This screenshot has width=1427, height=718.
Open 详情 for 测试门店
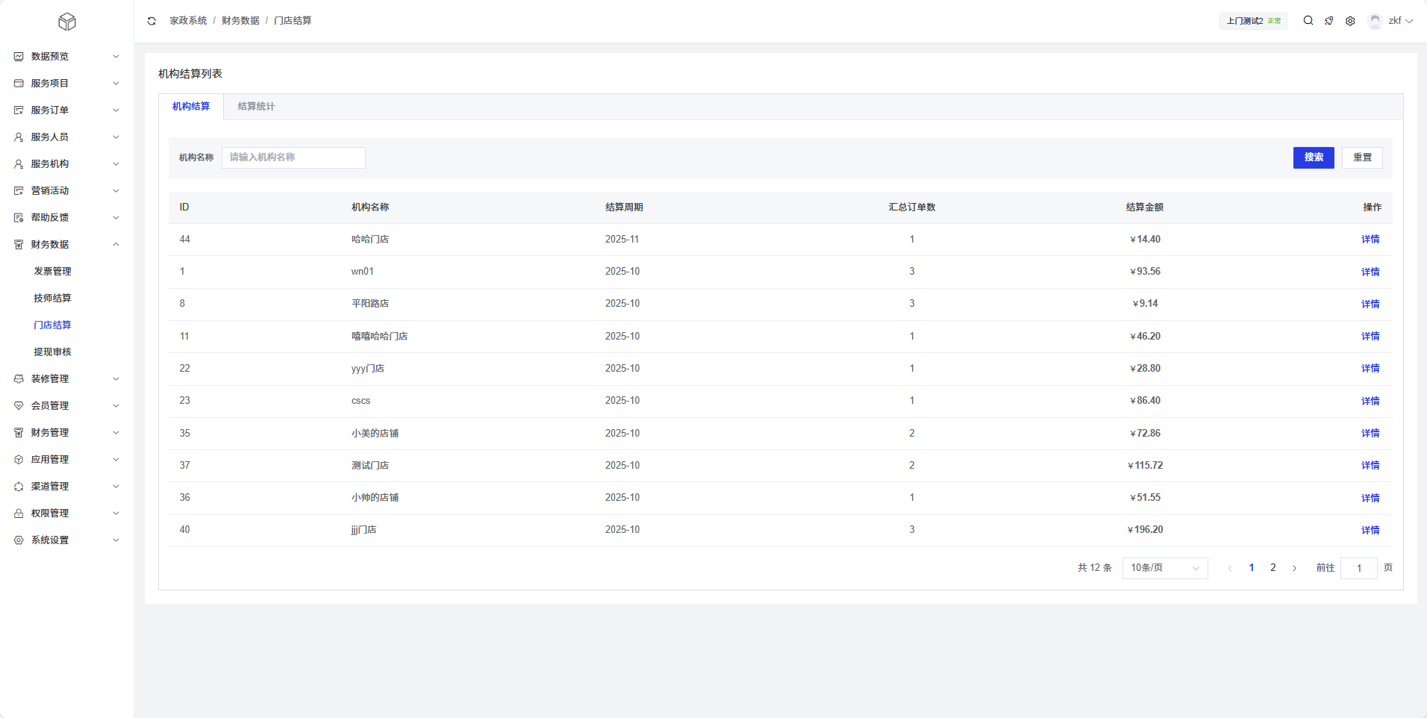[1370, 466]
